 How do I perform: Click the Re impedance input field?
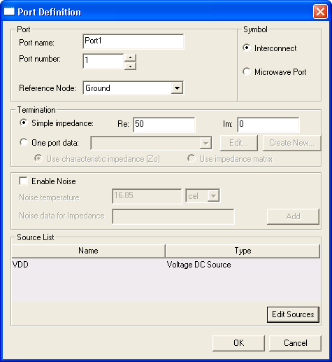(x=164, y=125)
